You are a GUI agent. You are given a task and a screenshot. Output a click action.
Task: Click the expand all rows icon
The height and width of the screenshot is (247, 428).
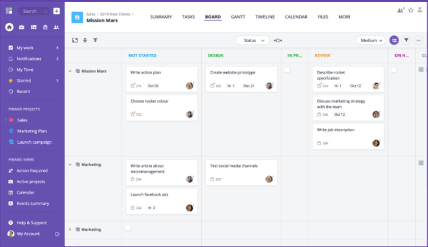(95, 40)
